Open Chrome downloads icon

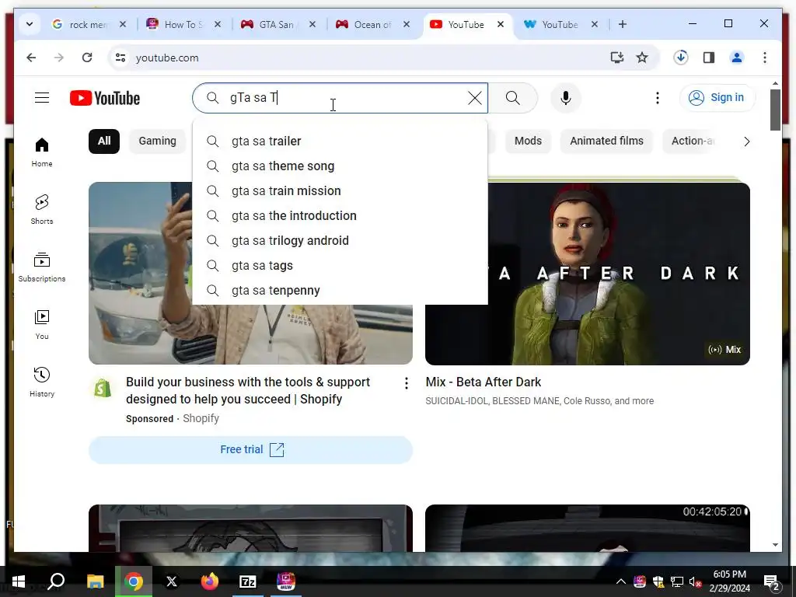[681, 58]
